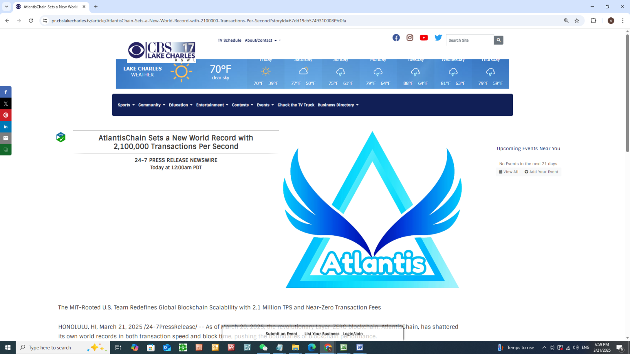Click the magnifier search button beside Search Site
630x354 pixels.
click(499, 40)
